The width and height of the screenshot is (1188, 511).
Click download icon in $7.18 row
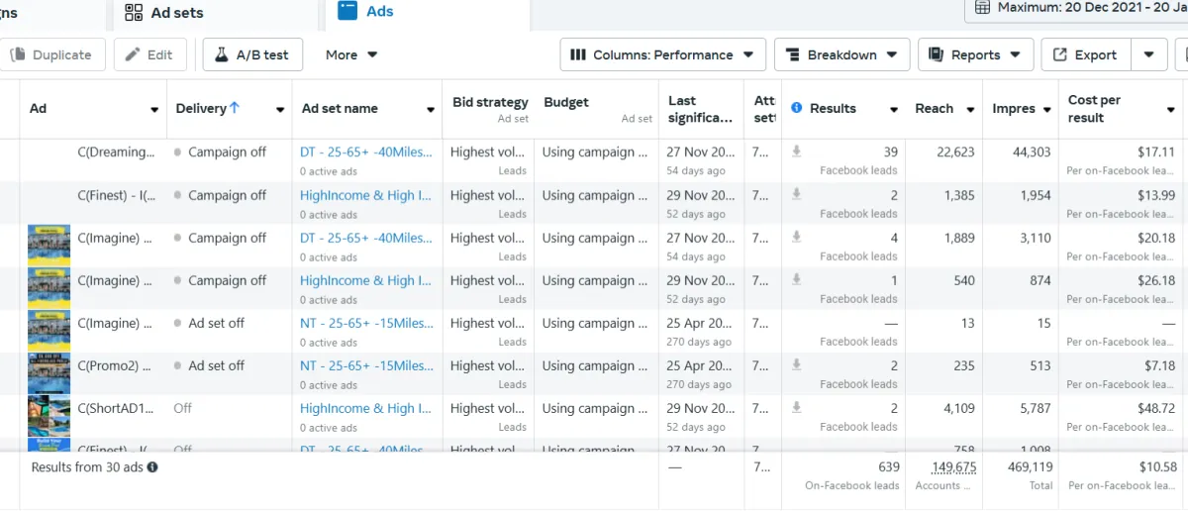[796, 364]
